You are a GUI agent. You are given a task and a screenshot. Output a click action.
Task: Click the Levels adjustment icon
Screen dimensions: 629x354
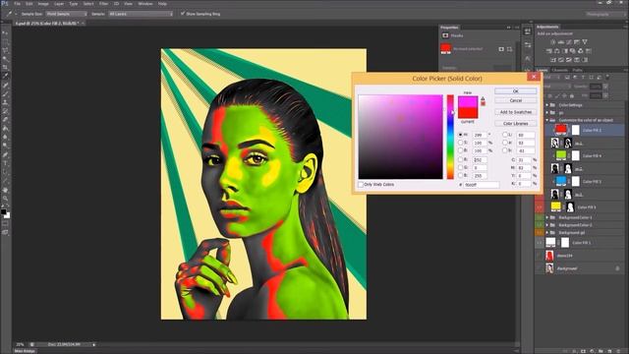coord(561,41)
